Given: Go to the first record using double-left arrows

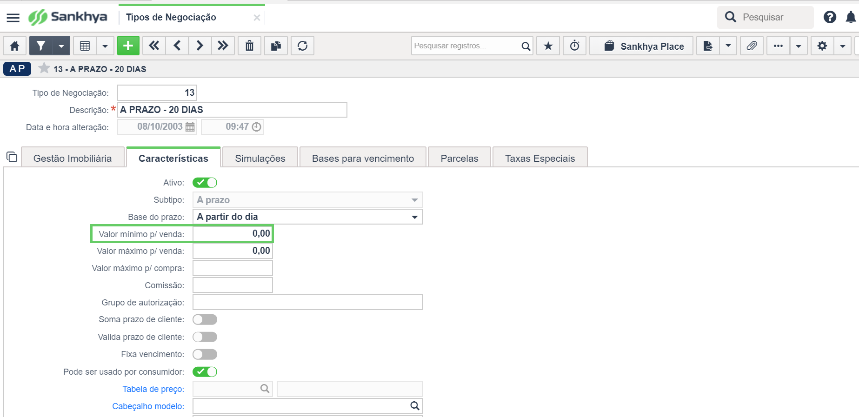Looking at the screenshot, I should click(154, 46).
